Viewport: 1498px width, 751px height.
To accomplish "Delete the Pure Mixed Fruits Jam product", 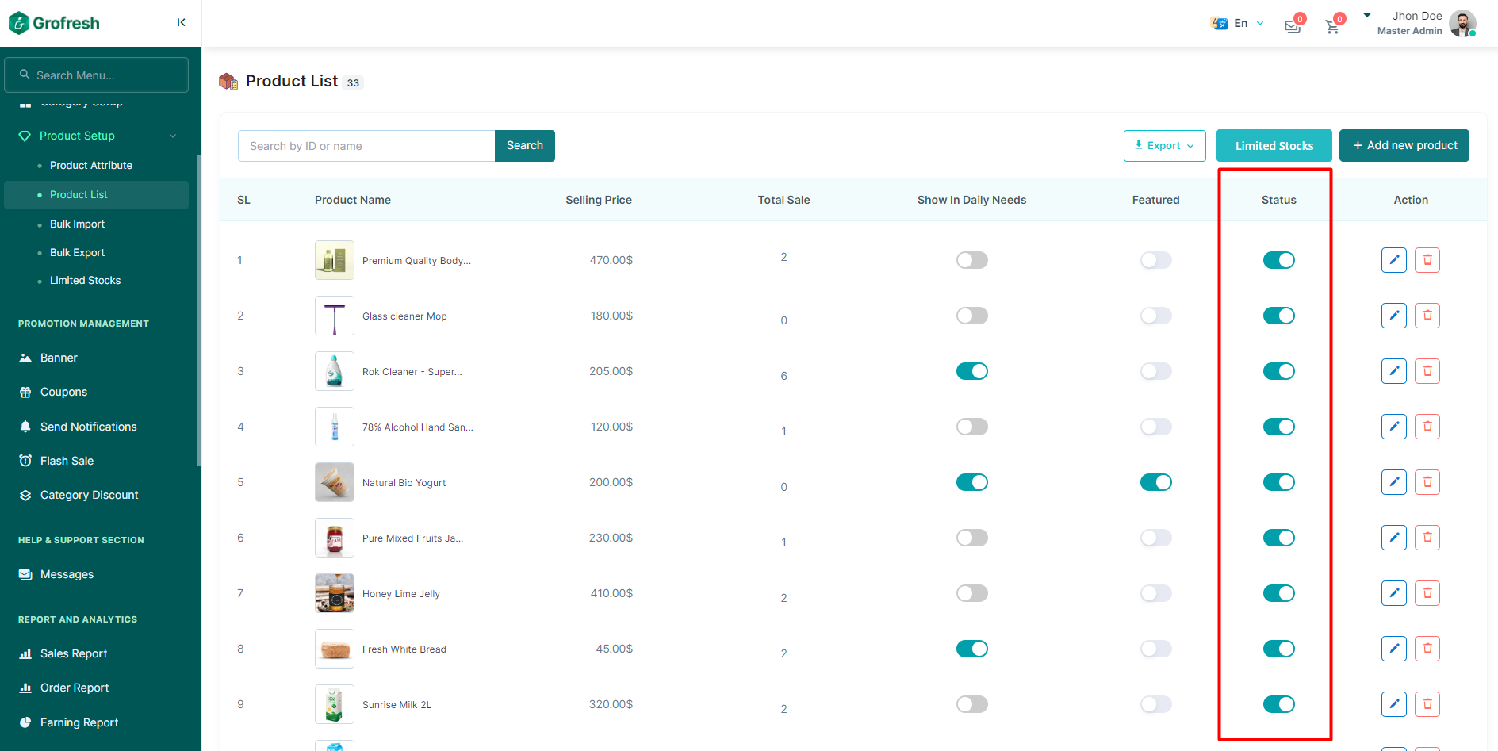I will [x=1427, y=538].
